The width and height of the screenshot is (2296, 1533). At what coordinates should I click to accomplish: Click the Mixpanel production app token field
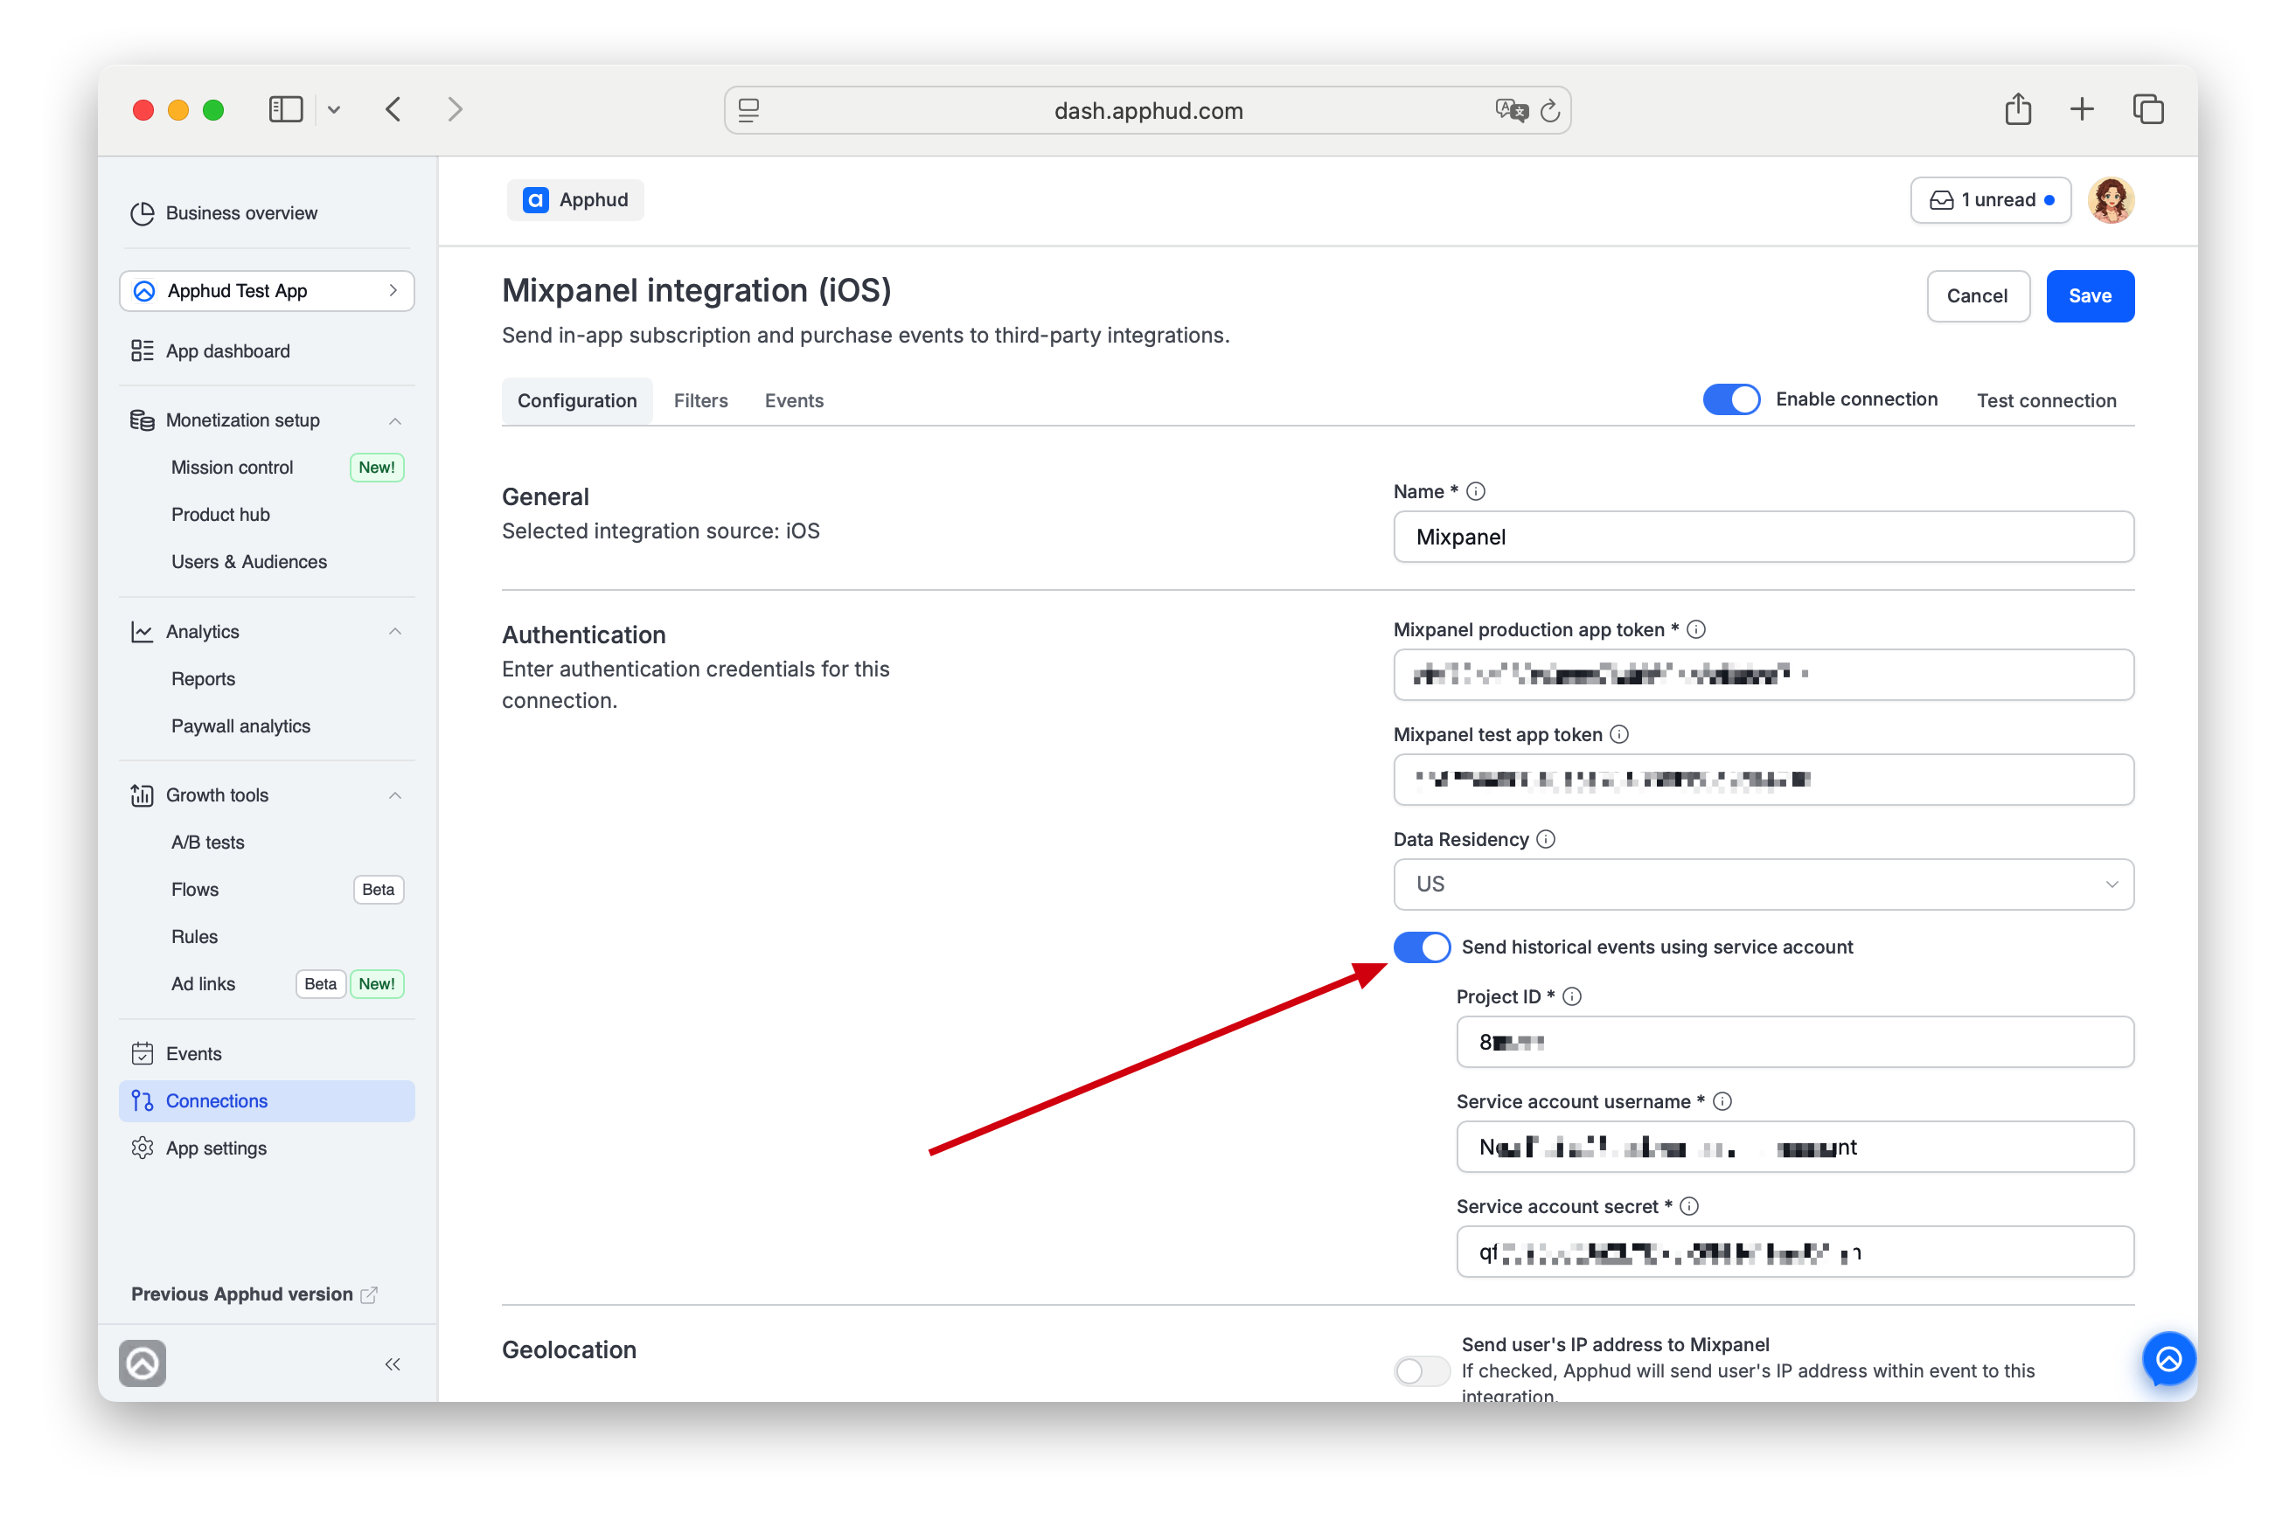[x=1763, y=675]
